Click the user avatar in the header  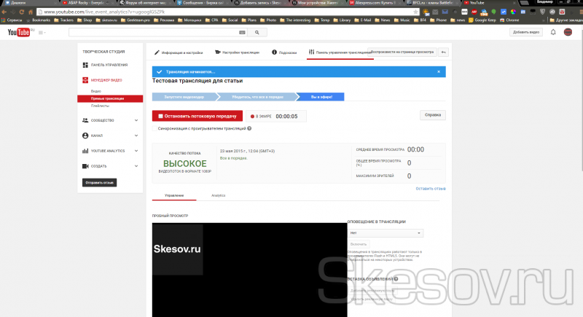(x=569, y=33)
